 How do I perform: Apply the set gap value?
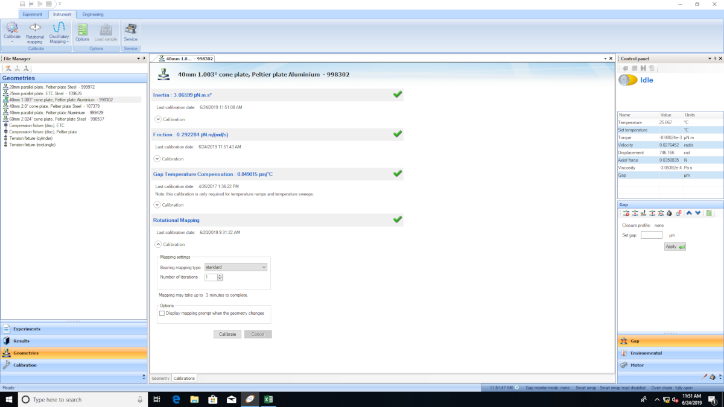point(675,247)
